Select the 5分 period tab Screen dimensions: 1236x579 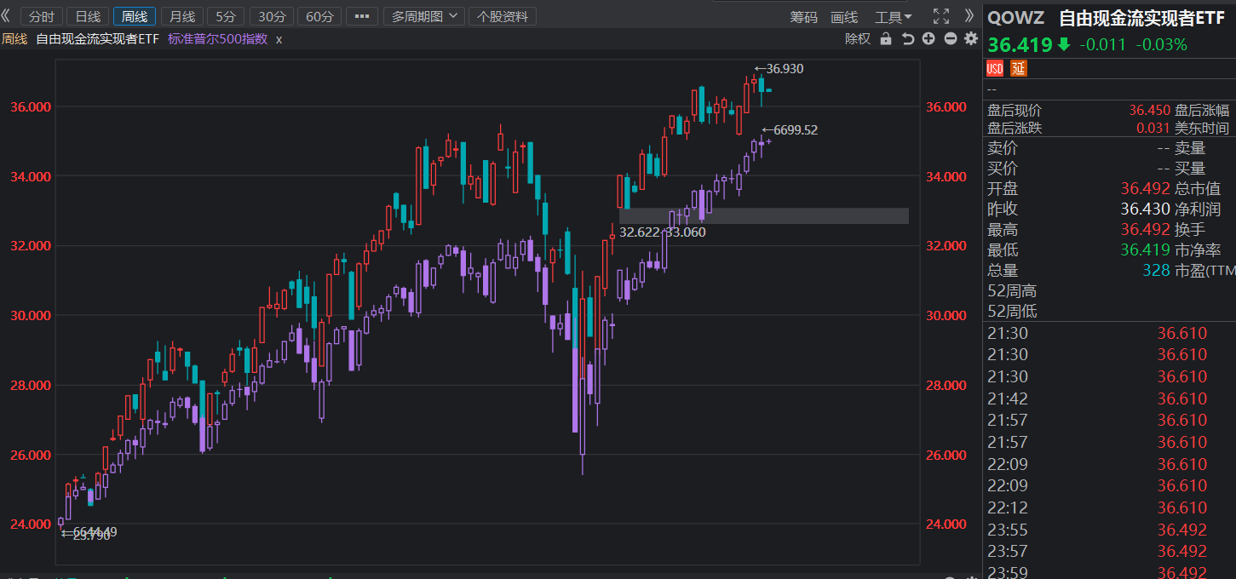[226, 16]
